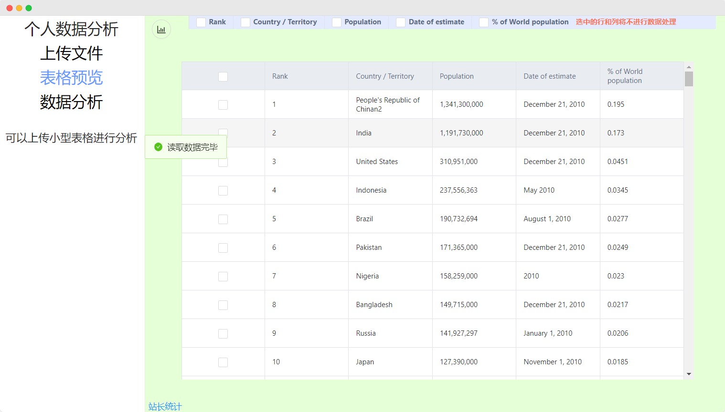Click the Indonesia cell
Screen dimensions: 725x412
tap(391, 190)
